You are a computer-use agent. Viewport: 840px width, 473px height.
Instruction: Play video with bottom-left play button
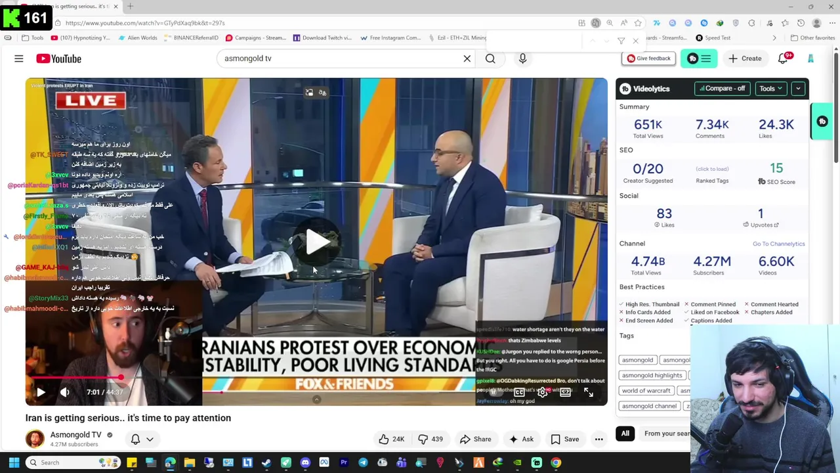pos(41,392)
